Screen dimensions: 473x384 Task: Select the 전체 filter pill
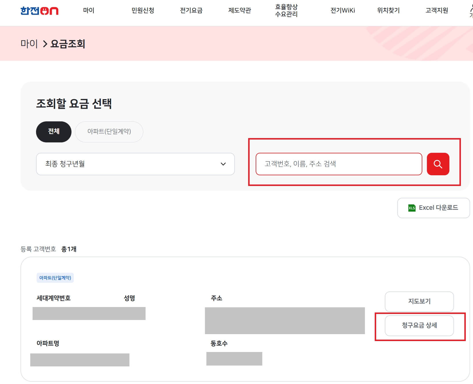(53, 131)
